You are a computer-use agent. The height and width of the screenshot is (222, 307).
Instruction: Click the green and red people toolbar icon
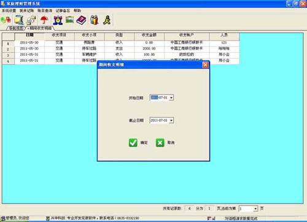(x=6, y=20)
